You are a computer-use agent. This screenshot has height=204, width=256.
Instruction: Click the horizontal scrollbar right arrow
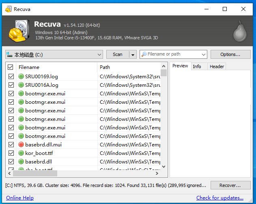click(157, 173)
